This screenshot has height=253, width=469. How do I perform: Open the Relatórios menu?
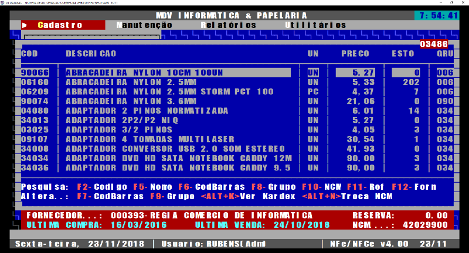click(229, 25)
